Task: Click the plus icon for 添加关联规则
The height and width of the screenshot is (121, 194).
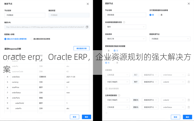Action: pyautogui.click(x=106, y=89)
